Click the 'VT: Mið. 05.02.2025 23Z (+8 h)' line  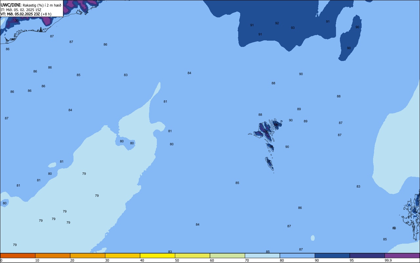(x=26, y=14)
